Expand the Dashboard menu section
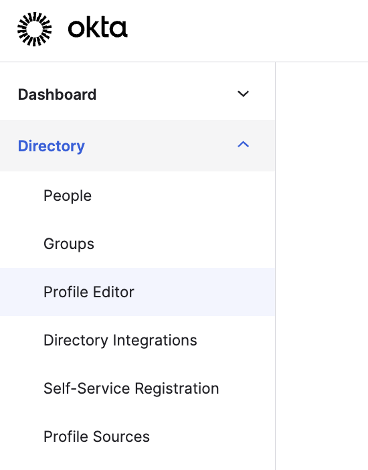Screen dimensions: 368x470 pos(138,94)
